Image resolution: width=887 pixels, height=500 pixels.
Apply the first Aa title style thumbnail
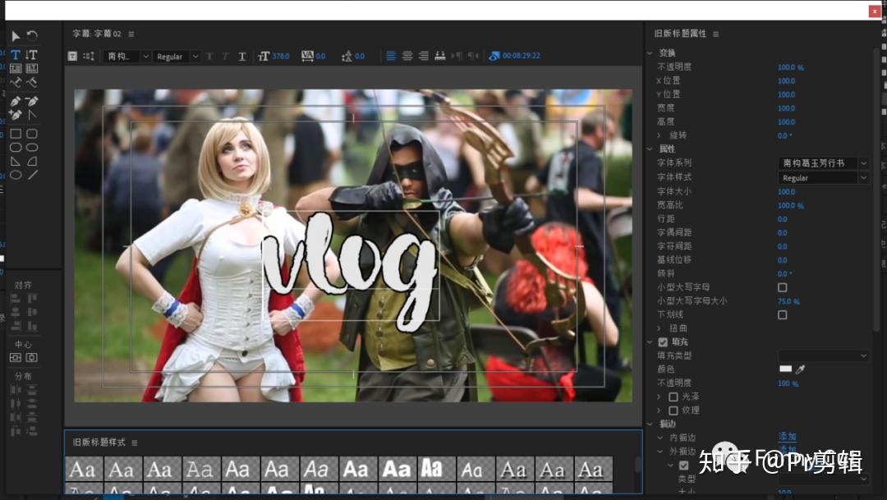click(84, 469)
